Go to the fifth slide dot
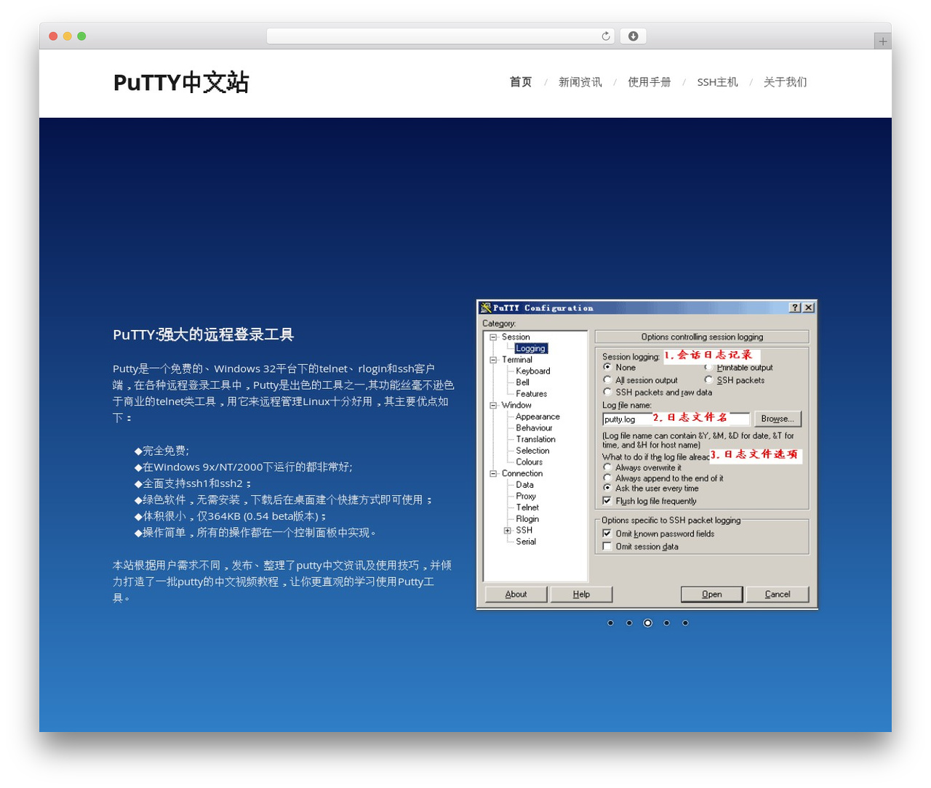 click(685, 623)
